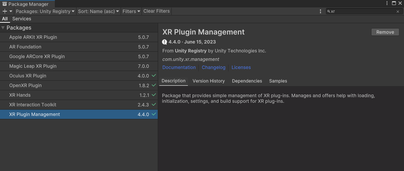Switch to the Version History tab
404x171 pixels.
[209, 81]
